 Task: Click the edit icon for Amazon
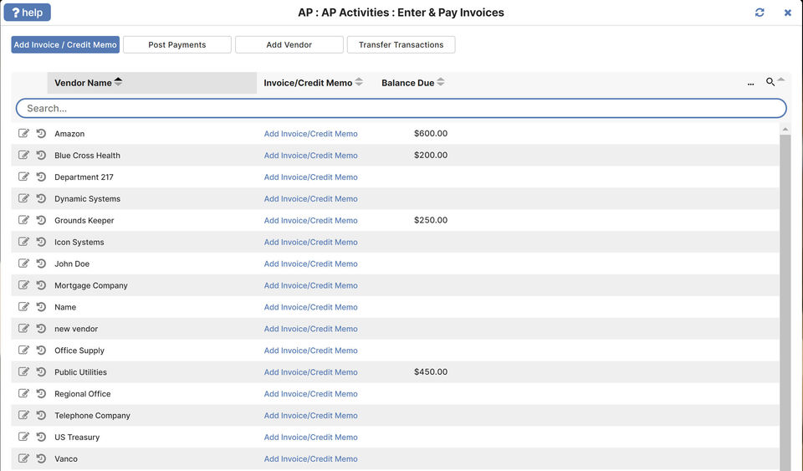[23, 134]
